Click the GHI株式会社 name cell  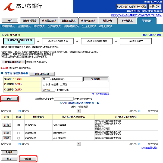click(x=73, y=125)
